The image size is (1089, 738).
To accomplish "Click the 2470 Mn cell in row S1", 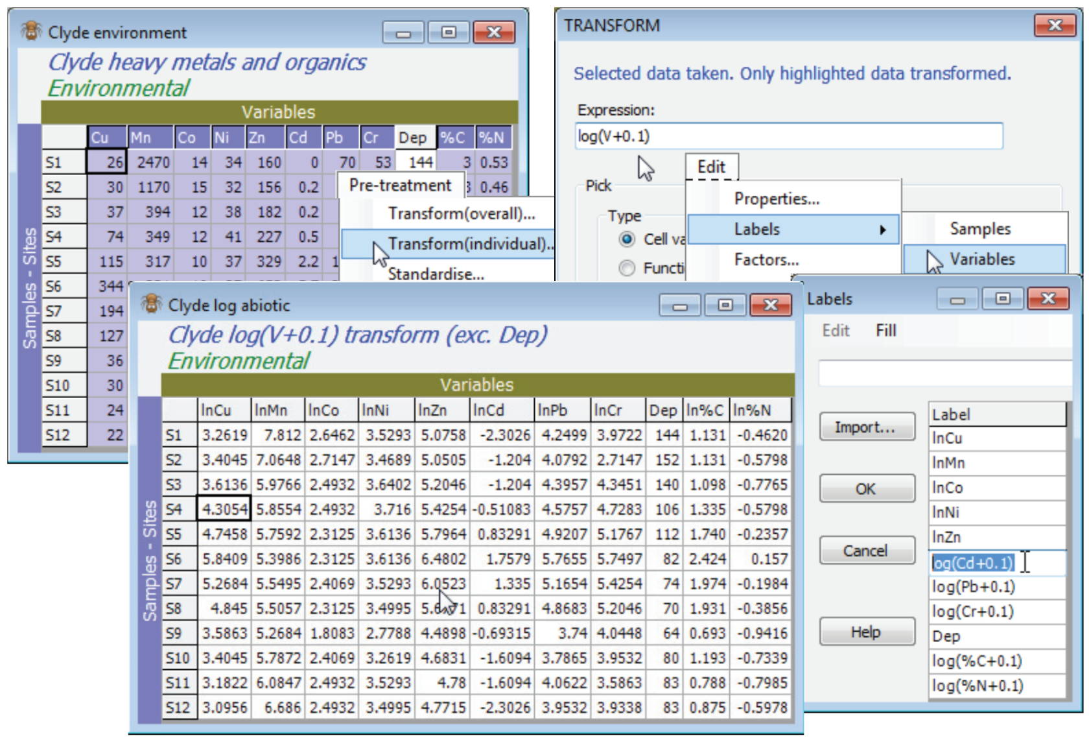I will (150, 162).
